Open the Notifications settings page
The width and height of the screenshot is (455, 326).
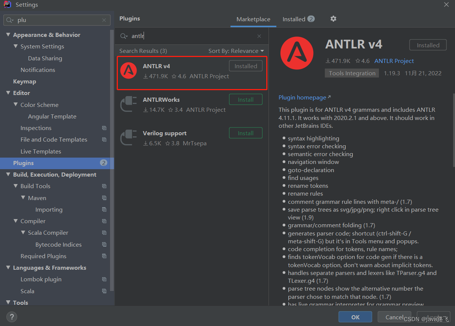tap(38, 70)
